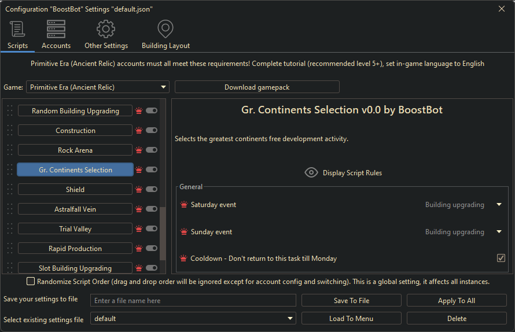Viewport: 515px width, 332px height.
Task: Open the Scripts tab icon
Action: coord(17,29)
